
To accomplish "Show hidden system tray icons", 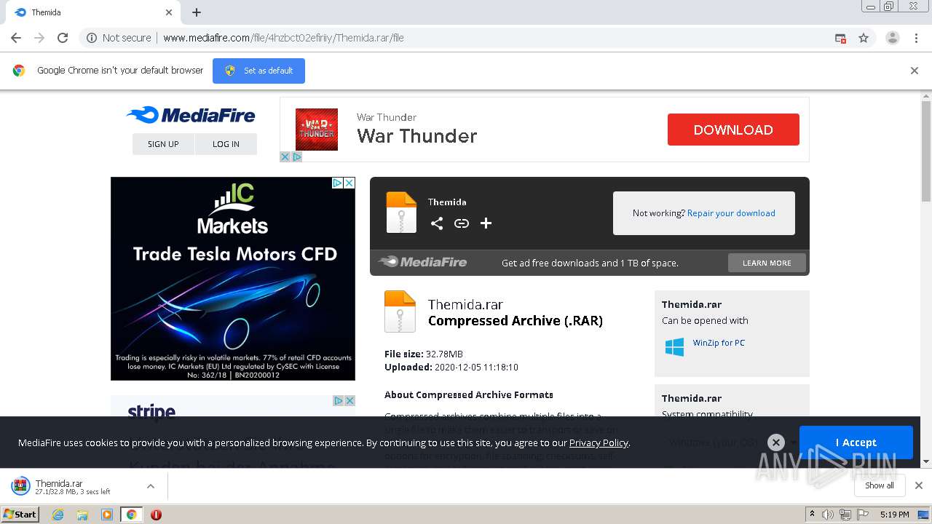I will [x=812, y=515].
